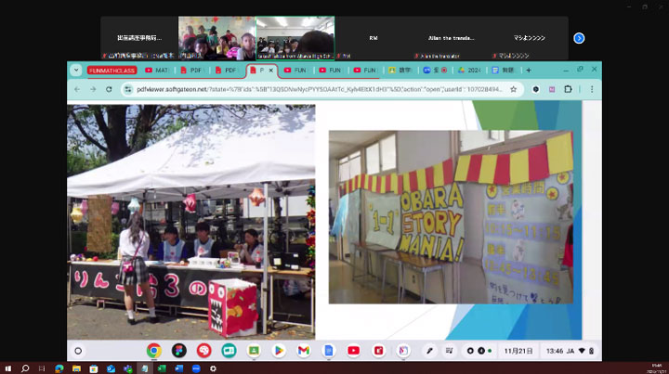This screenshot has height=374, width=669.
Task: Open Zoom from Windows taskbar
Action: pyautogui.click(x=196, y=368)
